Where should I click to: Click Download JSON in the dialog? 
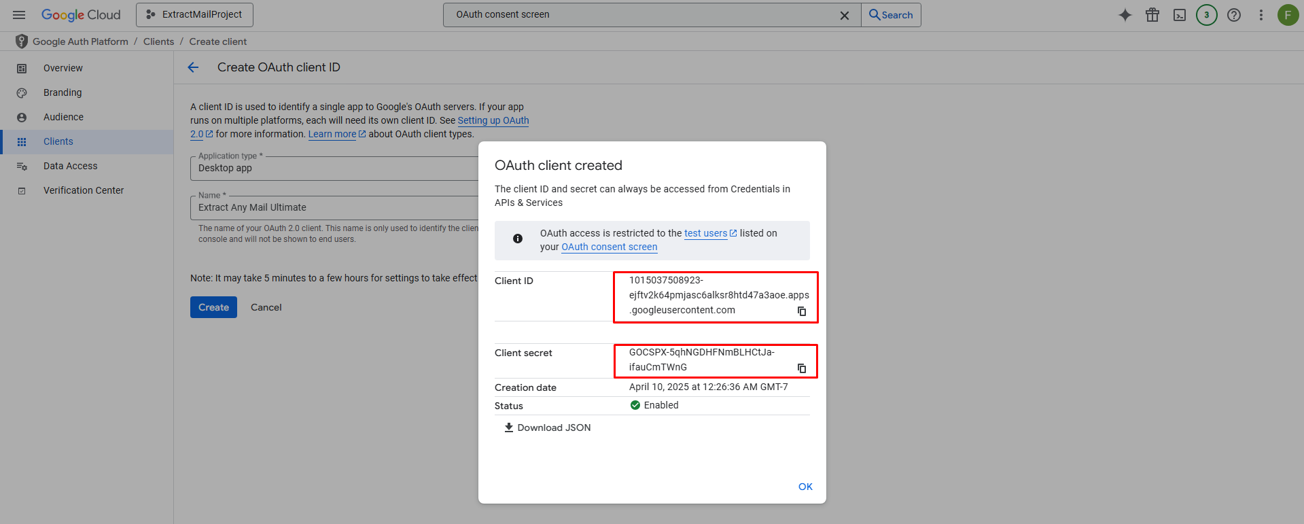pyautogui.click(x=548, y=427)
